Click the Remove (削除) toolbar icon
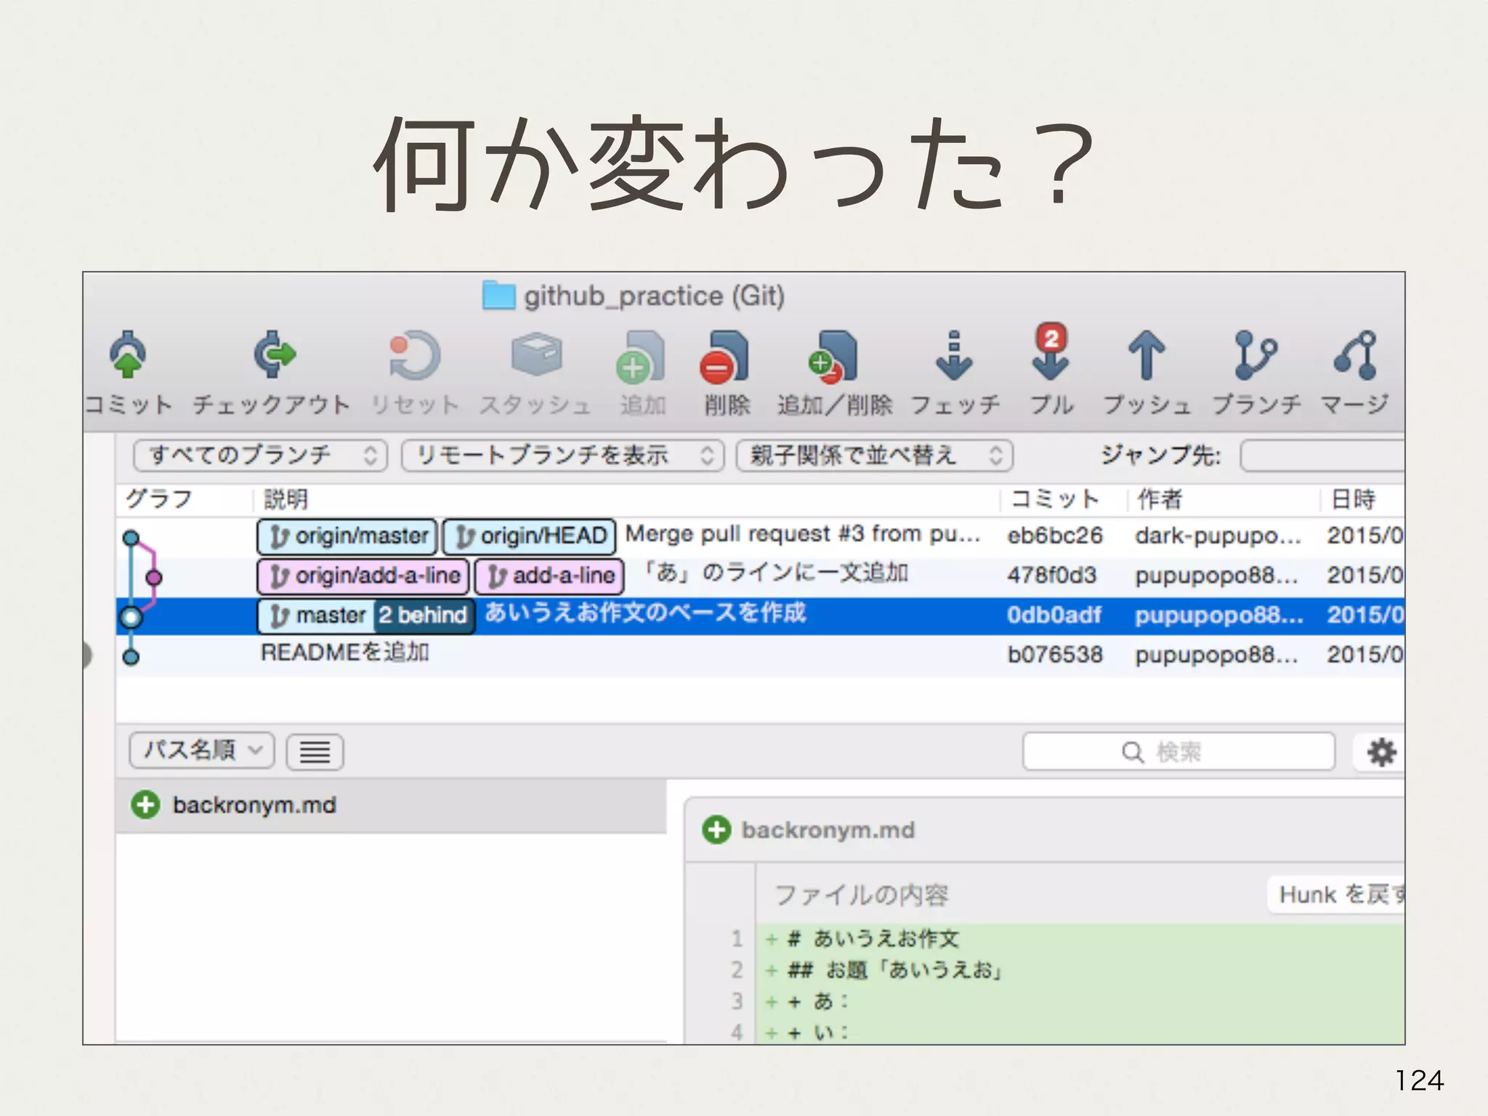This screenshot has width=1488, height=1116. (725, 357)
